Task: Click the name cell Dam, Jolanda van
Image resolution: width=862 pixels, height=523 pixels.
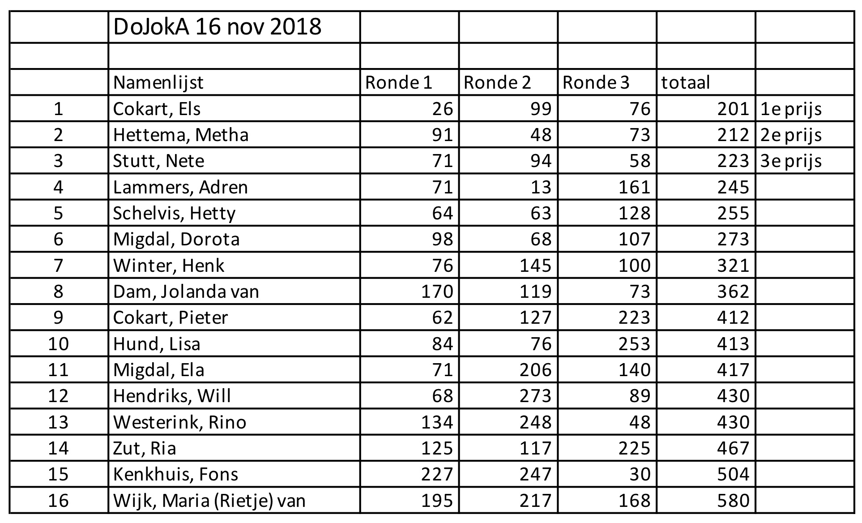Action: click(x=234, y=291)
